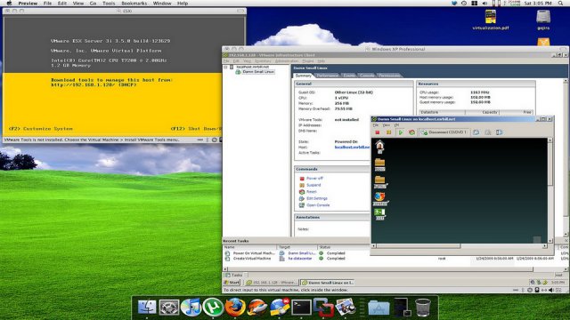Select the Damn Small Linux console taskbar button
The height and width of the screenshot is (320, 570).
[328, 283]
